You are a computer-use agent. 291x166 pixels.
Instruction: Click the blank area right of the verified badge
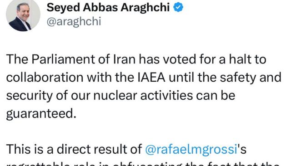coord(236,7)
